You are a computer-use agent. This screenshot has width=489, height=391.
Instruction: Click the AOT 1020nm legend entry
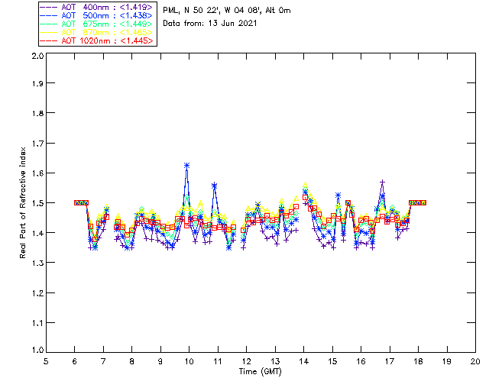click(97, 40)
